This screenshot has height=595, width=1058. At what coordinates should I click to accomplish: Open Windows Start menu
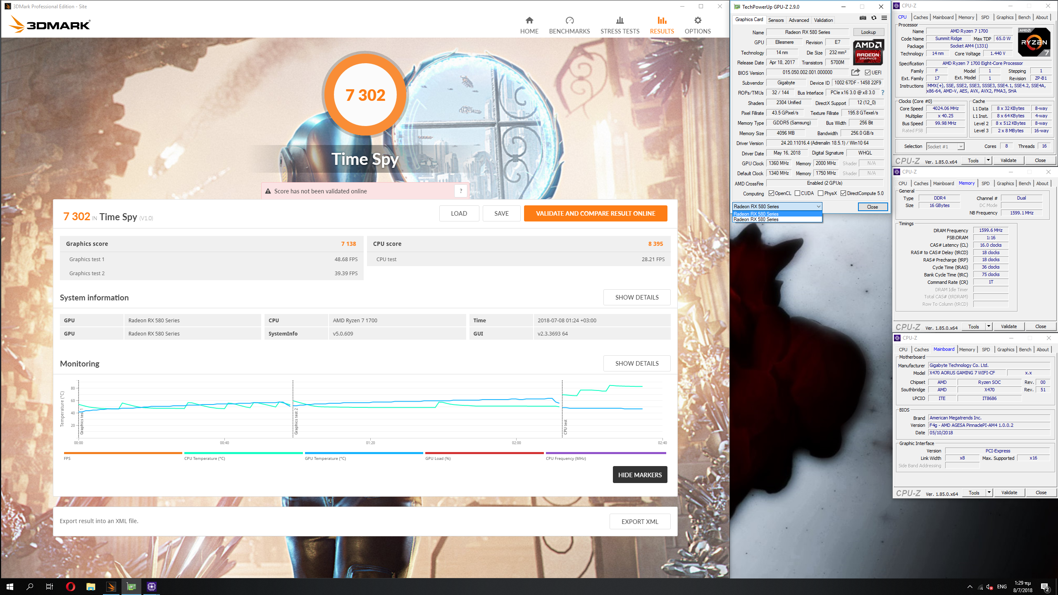tap(10, 586)
